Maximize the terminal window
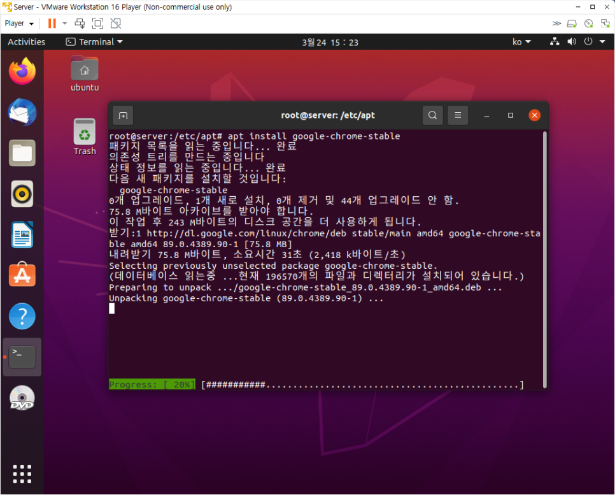 click(x=511, y=115)
